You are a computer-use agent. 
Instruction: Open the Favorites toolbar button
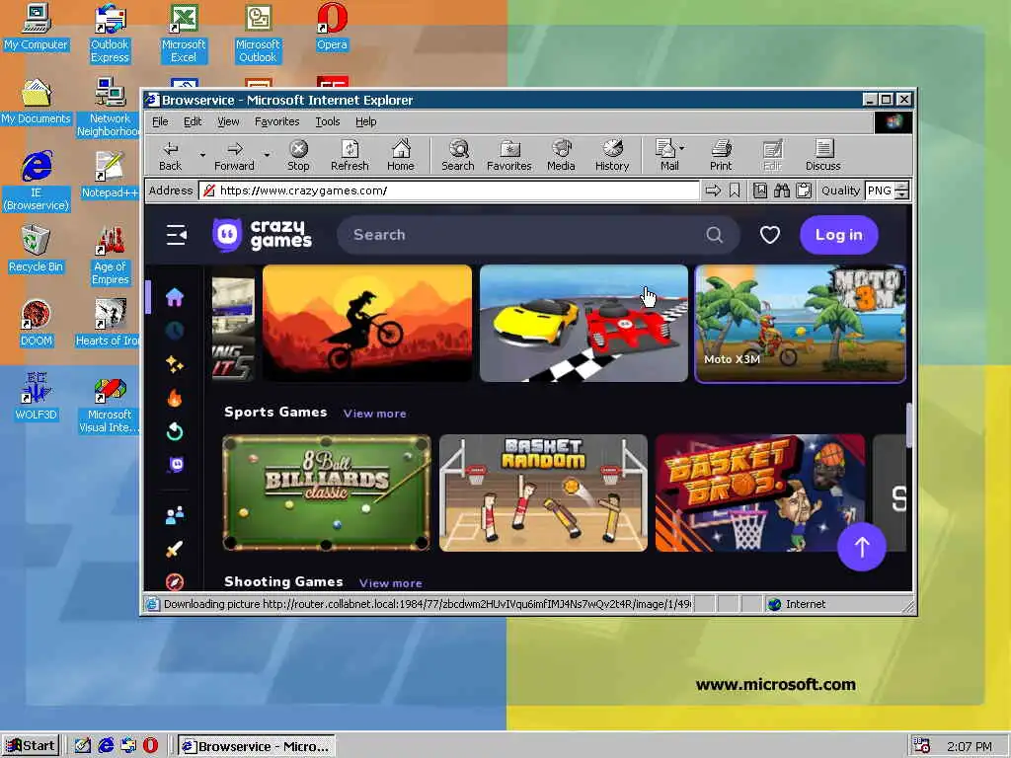508,155
